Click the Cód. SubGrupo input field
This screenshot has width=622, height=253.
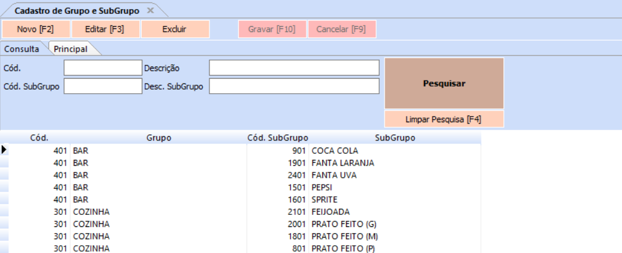click(102, 87)
